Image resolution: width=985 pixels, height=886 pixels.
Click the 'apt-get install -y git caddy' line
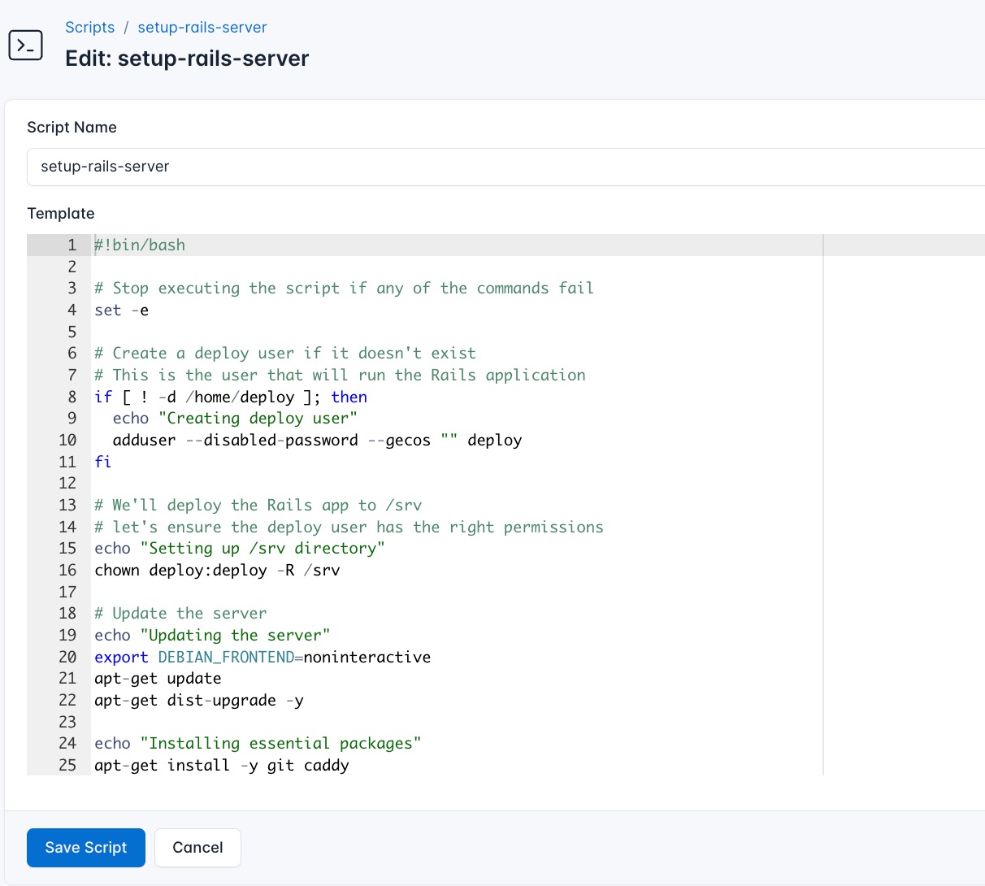coord(222,766)
